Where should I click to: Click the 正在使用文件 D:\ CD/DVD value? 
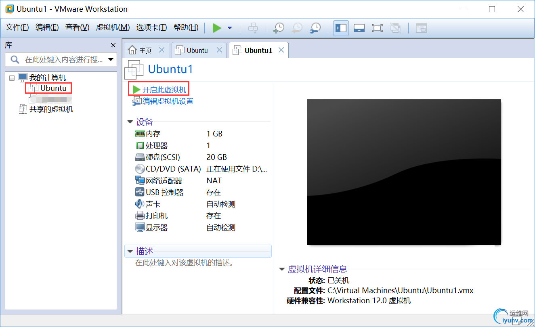[237, 169]
